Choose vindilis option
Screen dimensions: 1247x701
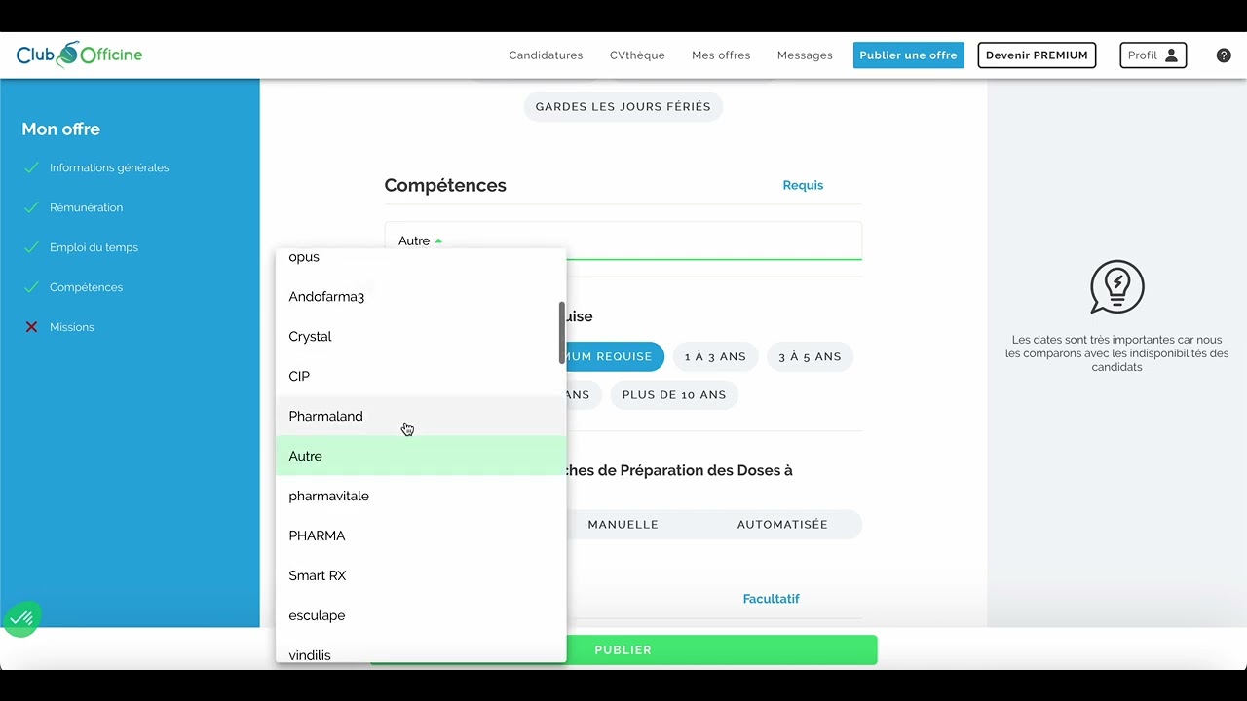click(x=421, y=652)
